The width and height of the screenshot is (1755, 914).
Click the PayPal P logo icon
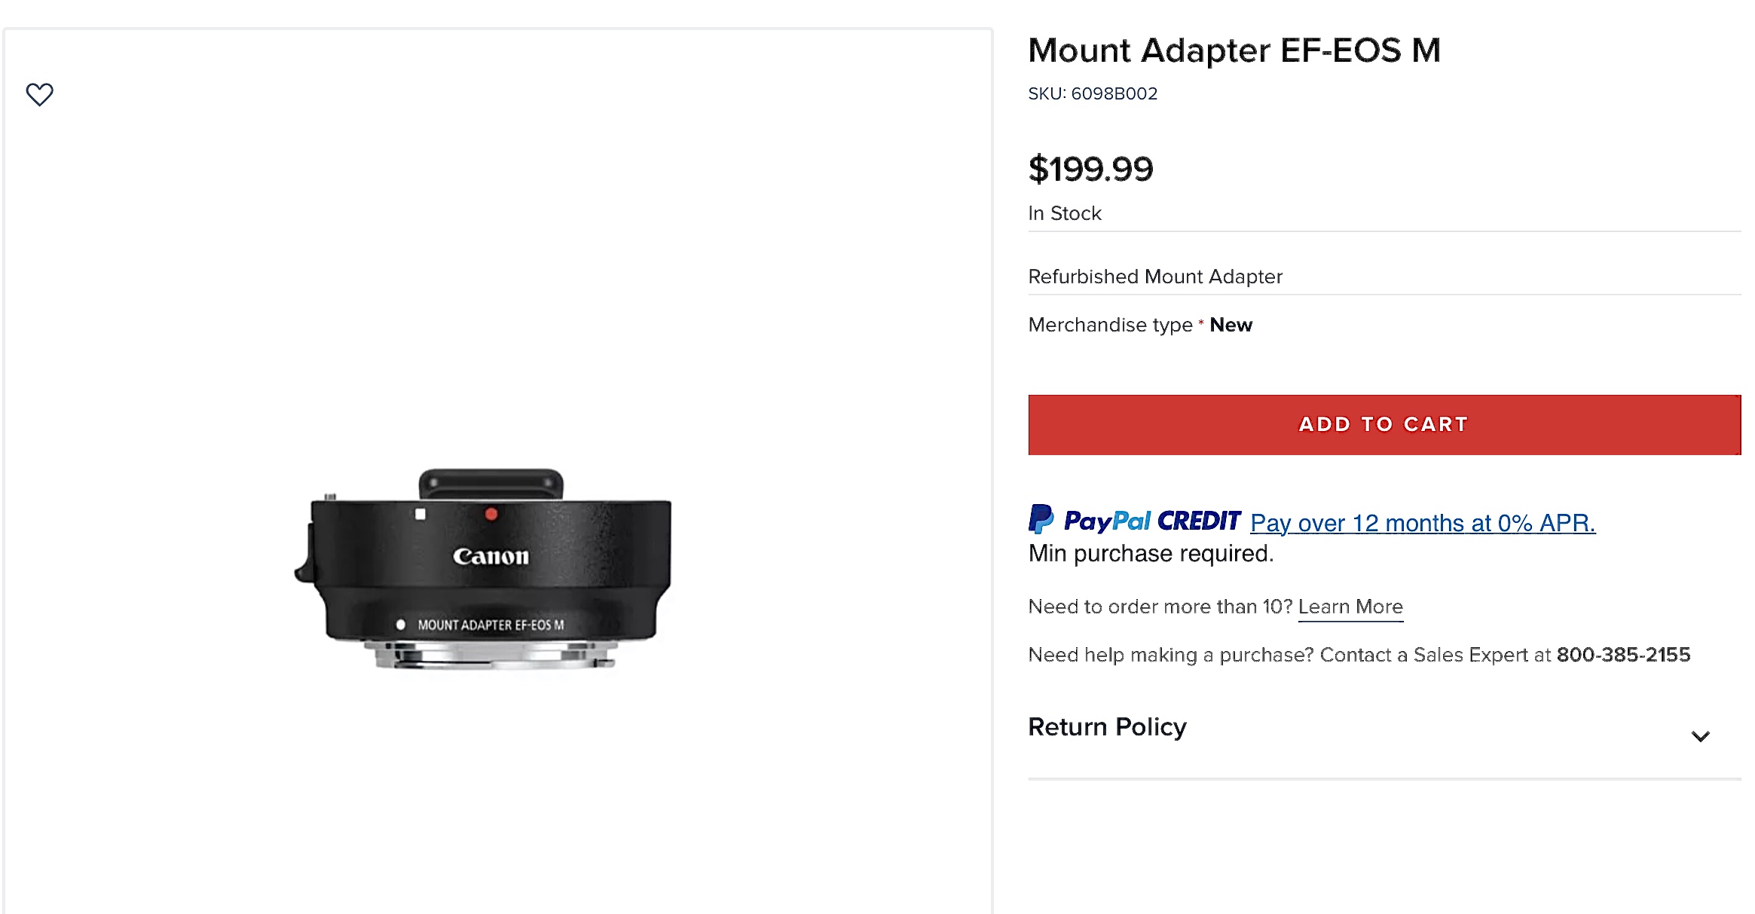click(x=1041, y=519)
